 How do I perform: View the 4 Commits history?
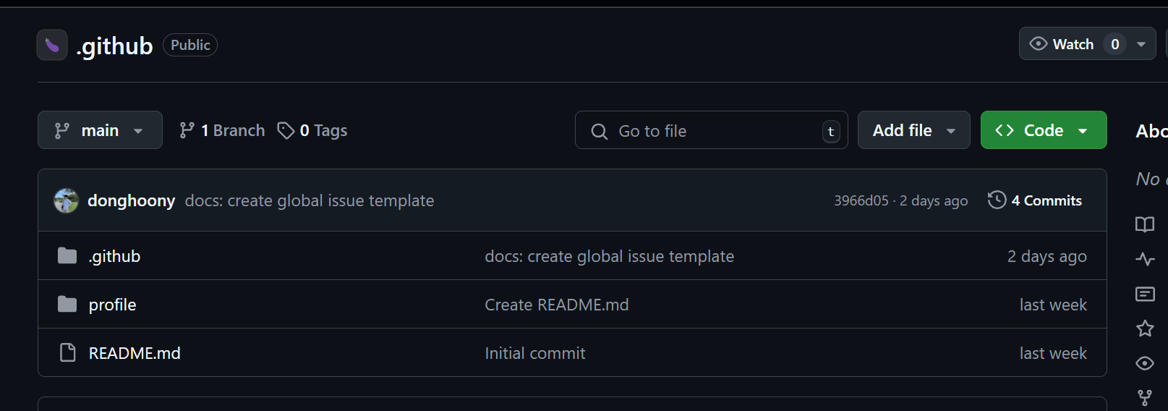pos(1035,200)
